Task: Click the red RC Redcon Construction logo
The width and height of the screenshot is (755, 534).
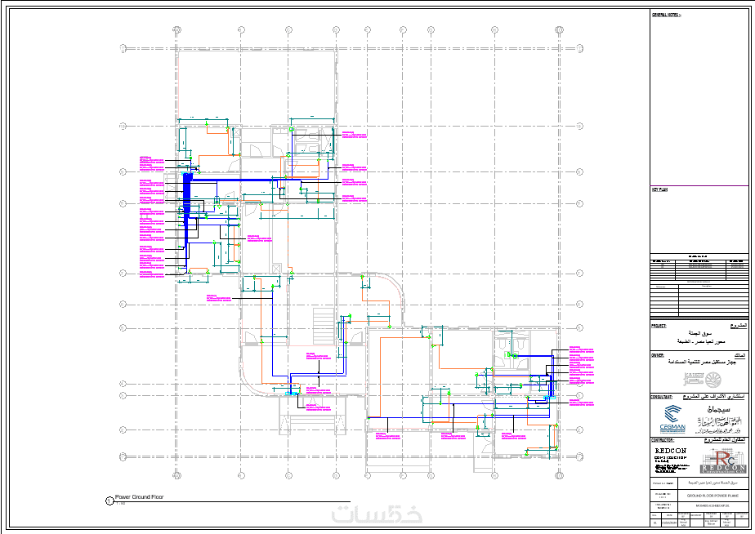Action: point(723,461)
